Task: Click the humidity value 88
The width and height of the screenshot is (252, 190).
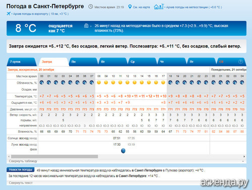Action: coord(242,132)
